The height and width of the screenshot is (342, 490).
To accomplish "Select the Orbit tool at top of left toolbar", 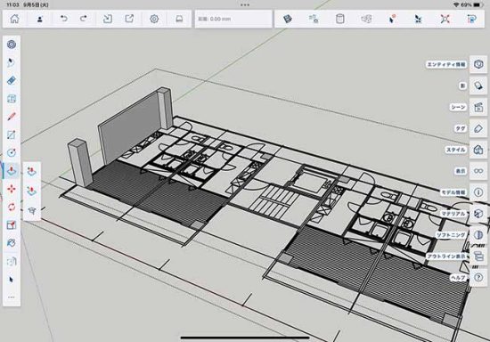I will click(12, 45).
